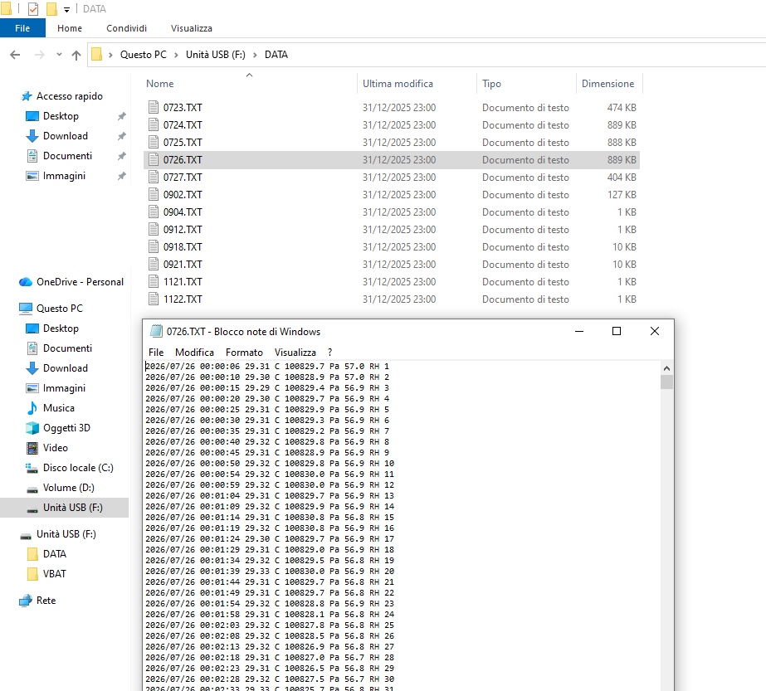This screenshot has width=766, height=691.
Task: Click the Back navigation arrow in Explorer
Action: 15,55
